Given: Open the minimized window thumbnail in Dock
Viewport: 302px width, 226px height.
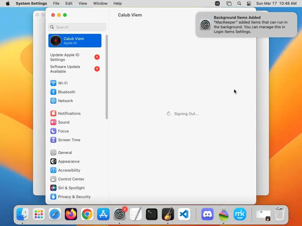Looking at the screenshot, I should point(263,215).
